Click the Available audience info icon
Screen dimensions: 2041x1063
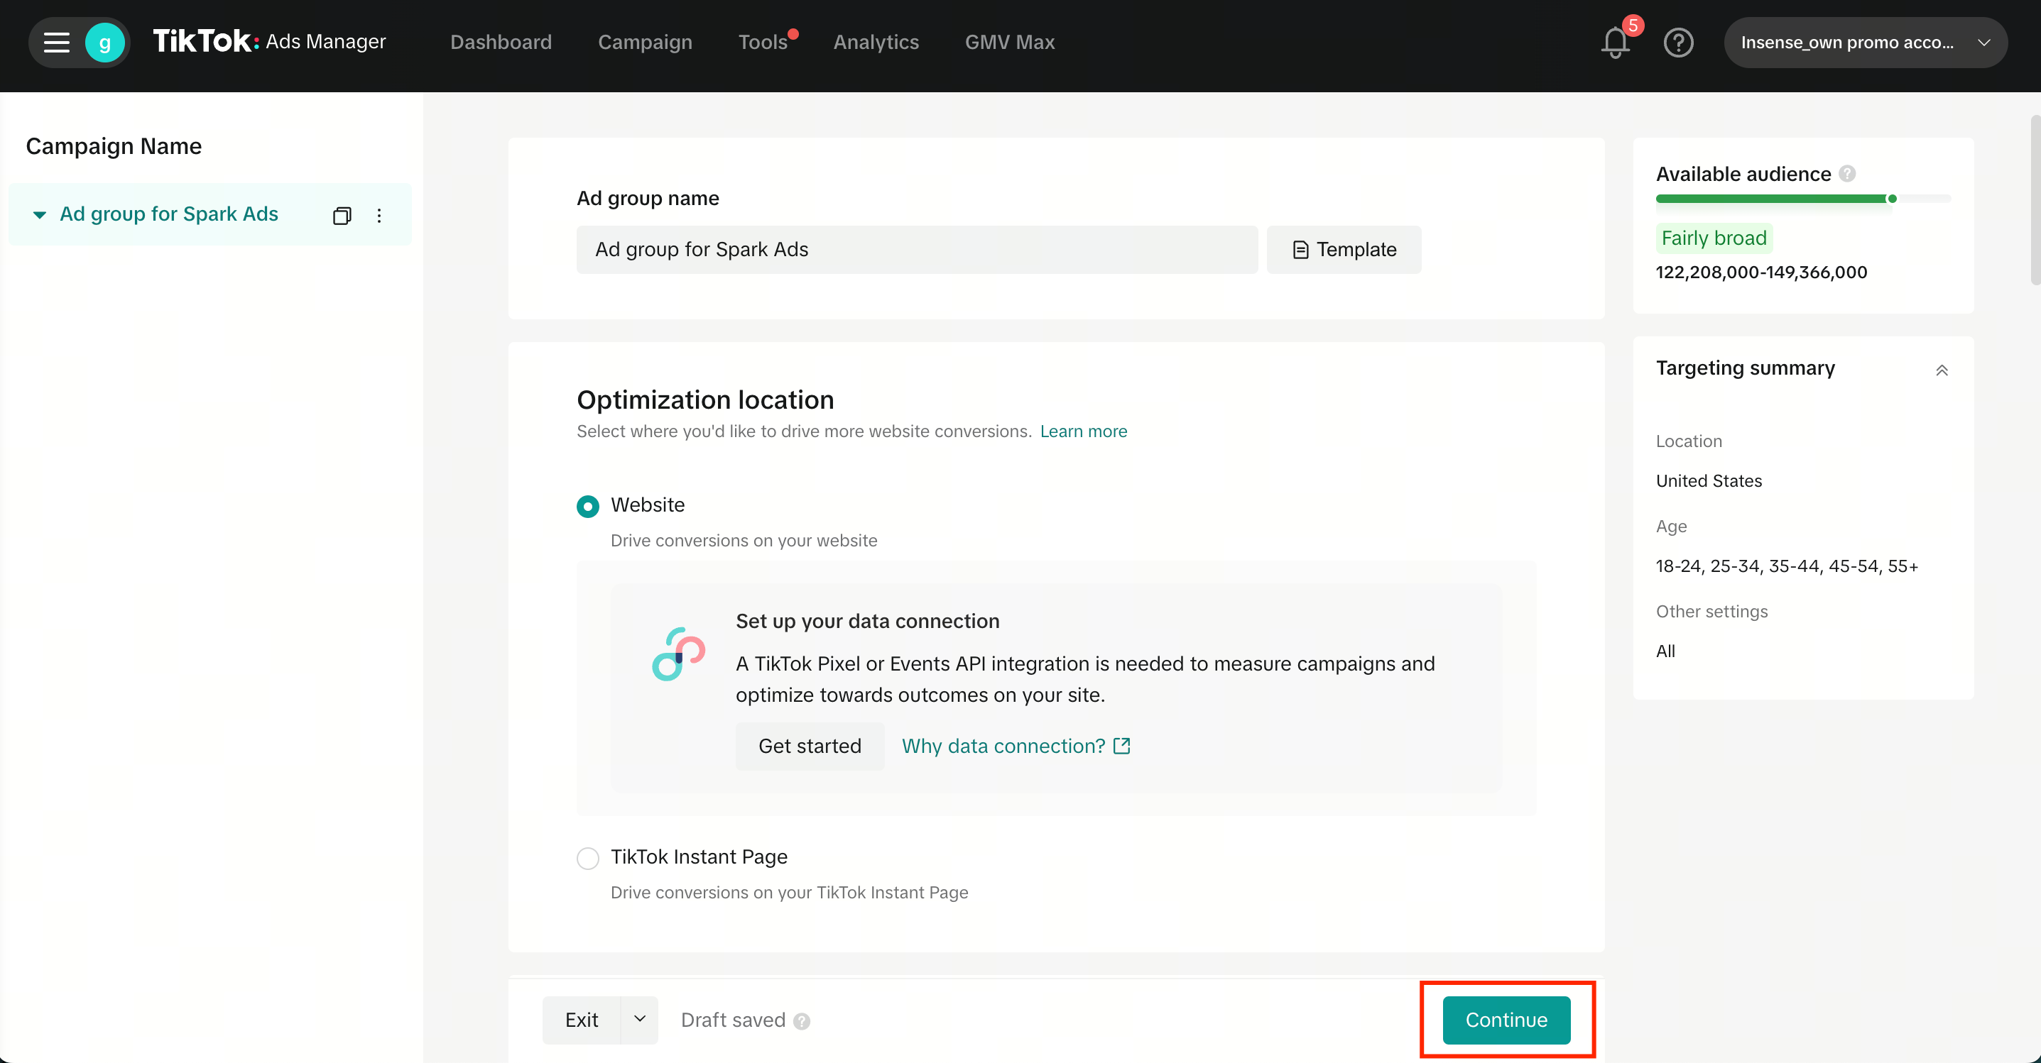1847,173
